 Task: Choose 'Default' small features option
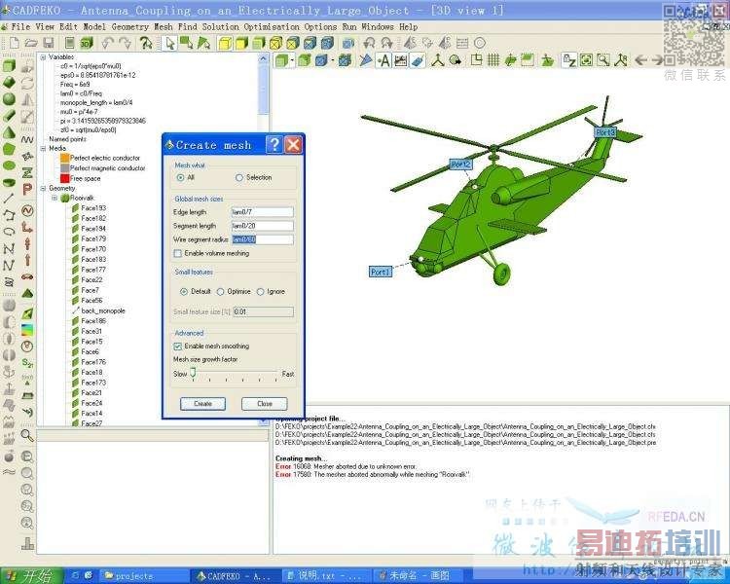pos(184,292)
